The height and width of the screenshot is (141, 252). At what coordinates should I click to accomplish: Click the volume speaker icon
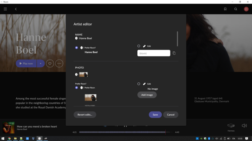point(244,126)
